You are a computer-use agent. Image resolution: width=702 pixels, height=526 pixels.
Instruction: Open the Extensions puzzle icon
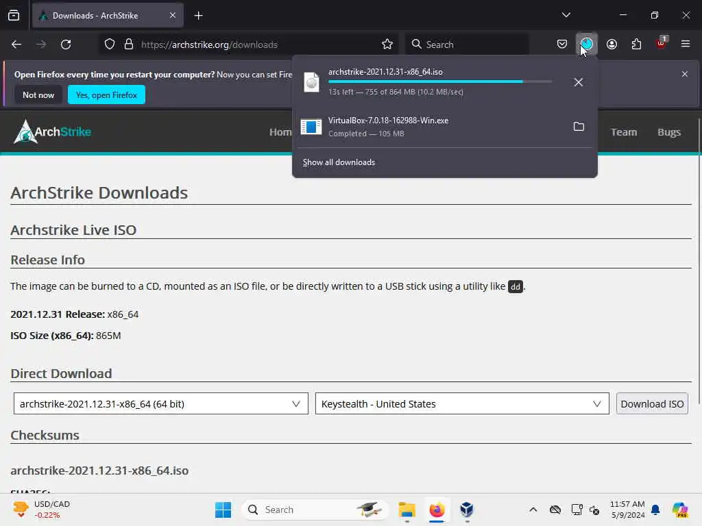coord(636,45)
